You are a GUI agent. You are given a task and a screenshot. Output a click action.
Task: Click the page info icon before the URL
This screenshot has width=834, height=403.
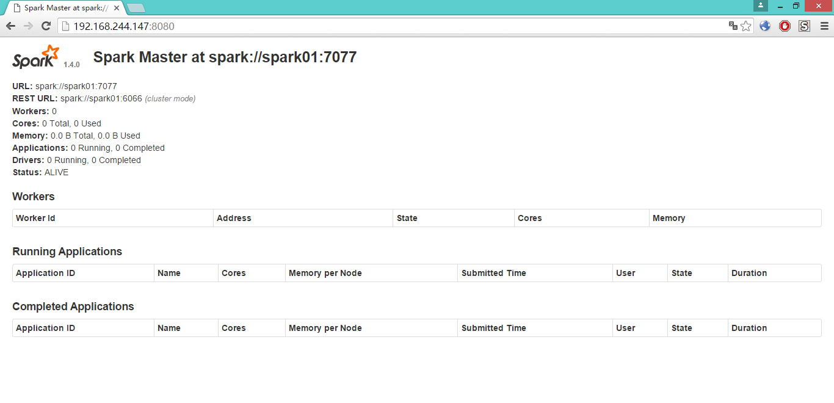pos(66,26)
